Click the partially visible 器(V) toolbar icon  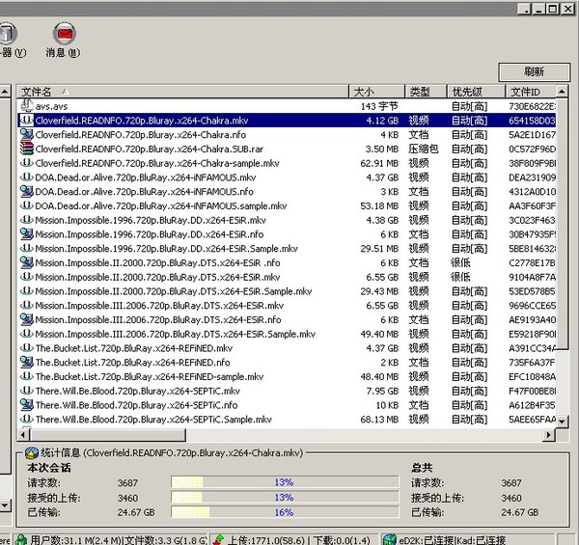pos(8,33)
